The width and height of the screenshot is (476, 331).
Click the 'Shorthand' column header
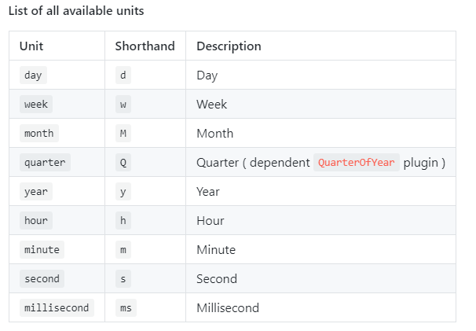[x=145, y=46]
